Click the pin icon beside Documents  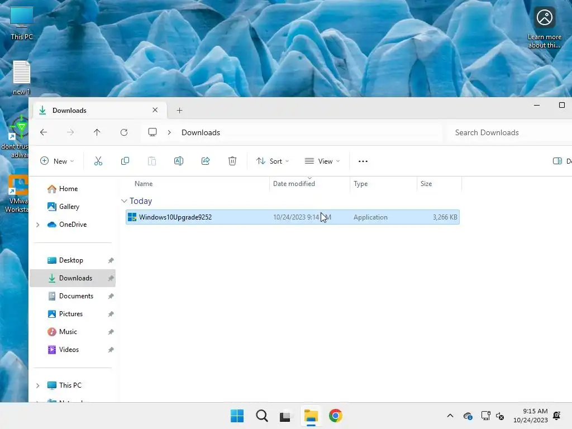(111, 296)
